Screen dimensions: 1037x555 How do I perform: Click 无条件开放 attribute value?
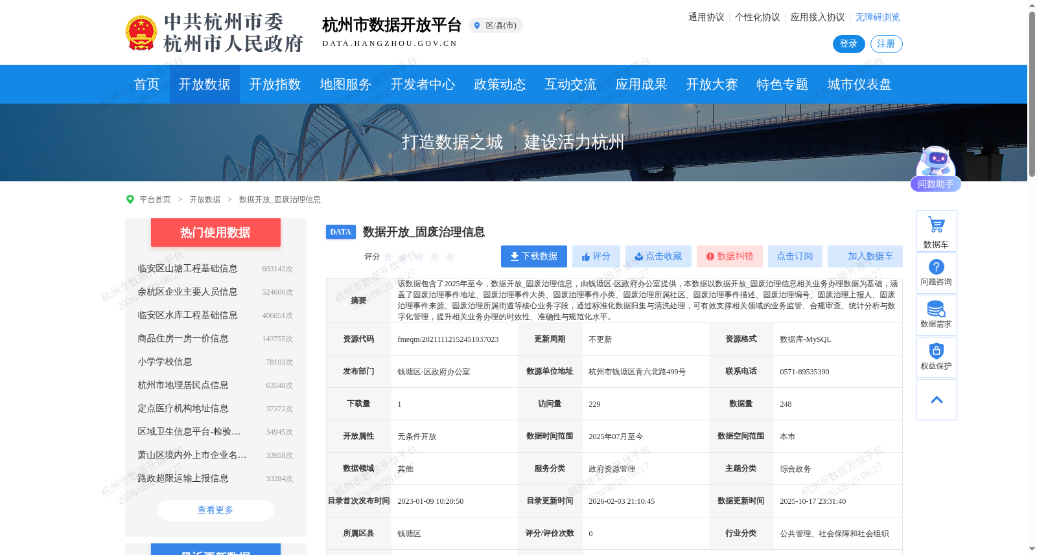pyautogui.click(x=417, y=436)
